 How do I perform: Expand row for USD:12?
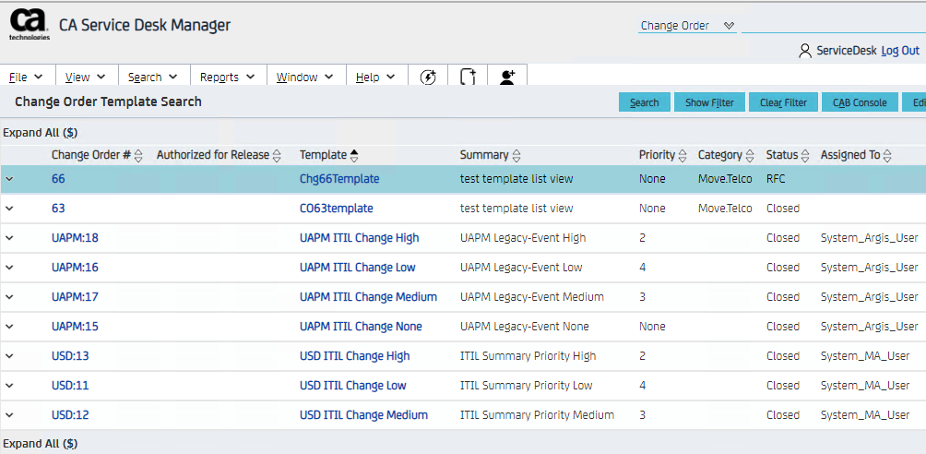click(9, 415)
